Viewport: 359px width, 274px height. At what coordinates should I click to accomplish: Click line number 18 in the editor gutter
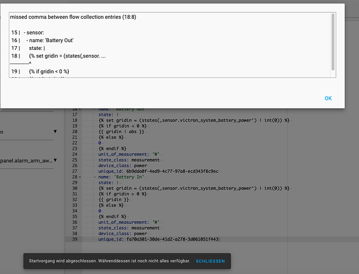tap(73, 120)
